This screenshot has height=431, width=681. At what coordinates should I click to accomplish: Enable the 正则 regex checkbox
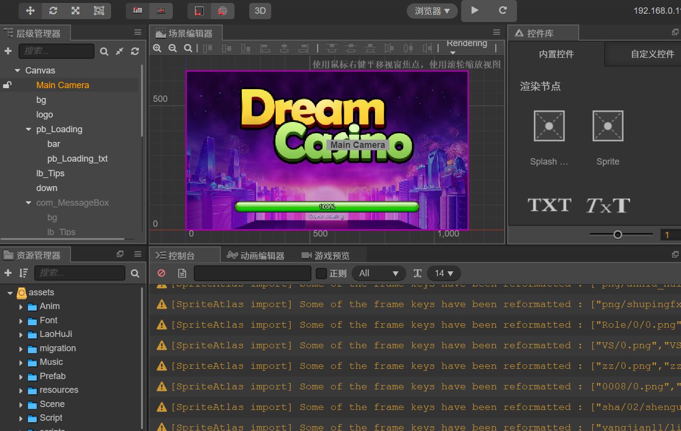321,273
